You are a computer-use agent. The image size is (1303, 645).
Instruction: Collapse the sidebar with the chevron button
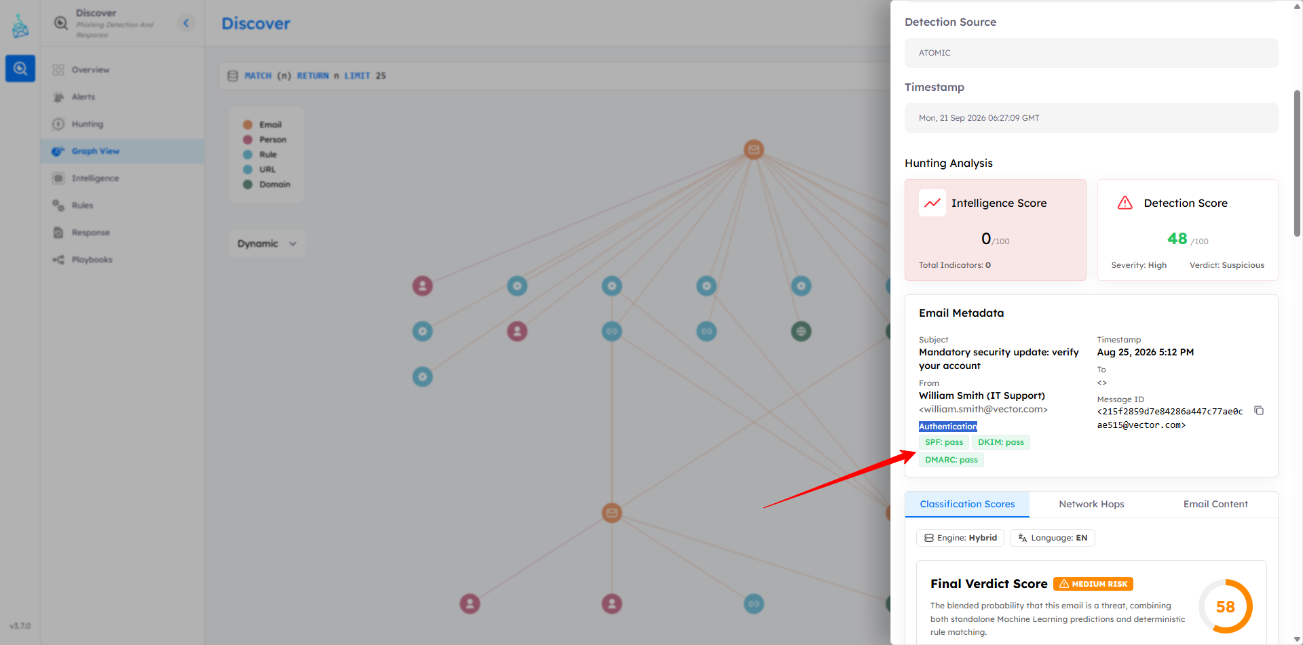(x=186, y=23)
